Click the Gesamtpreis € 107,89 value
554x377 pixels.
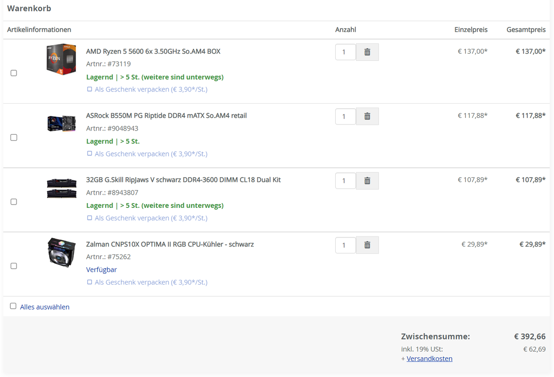[531, 180]
